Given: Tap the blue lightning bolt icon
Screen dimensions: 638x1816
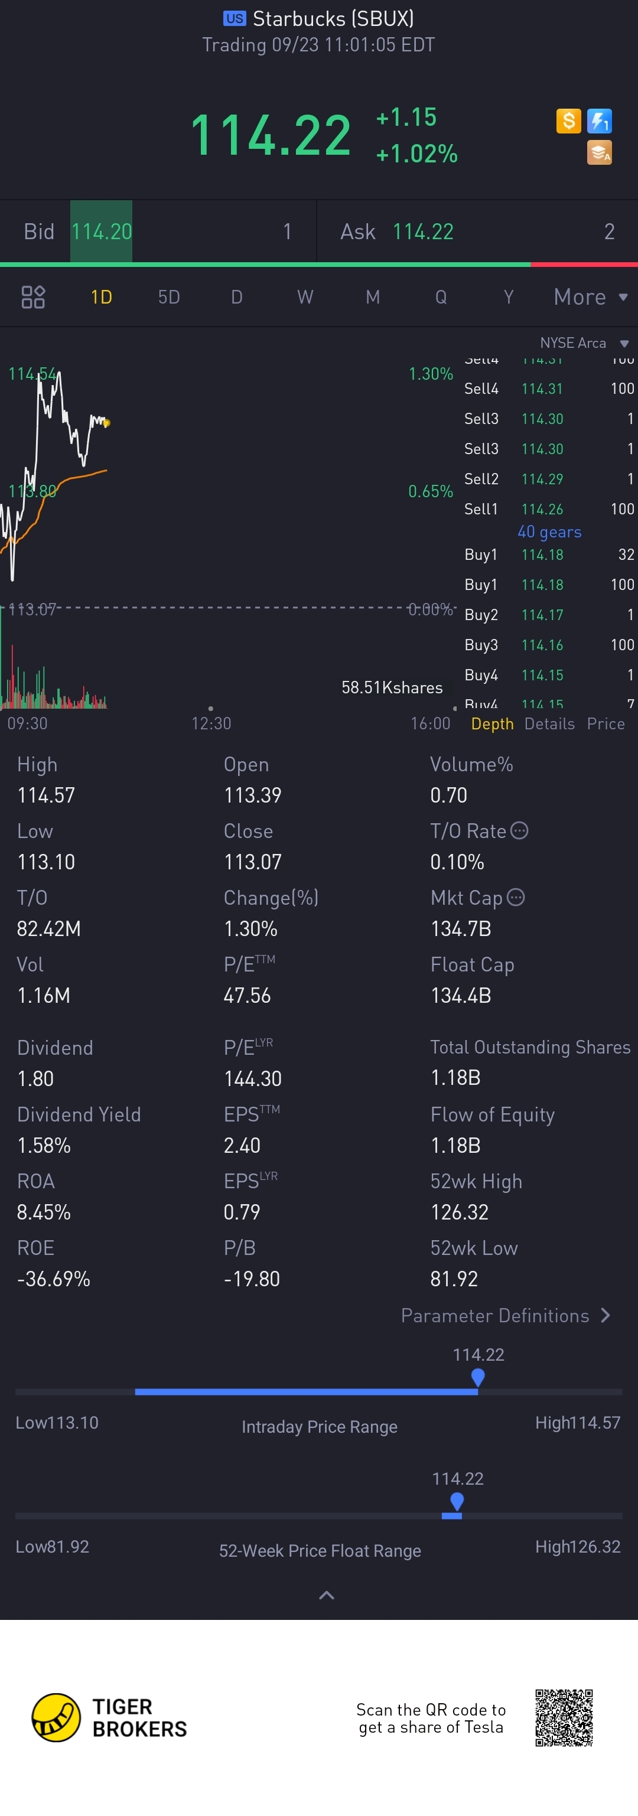Looking at the screenshot, I should [x=599, y=121].
